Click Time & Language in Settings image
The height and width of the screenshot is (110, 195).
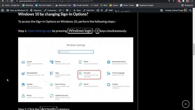point(116,74)
